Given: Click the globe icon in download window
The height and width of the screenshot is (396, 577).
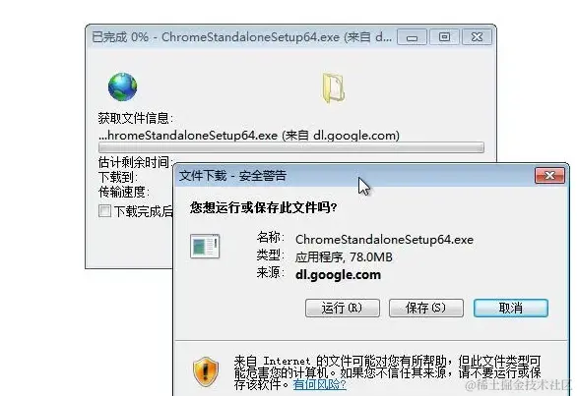Looking at the screenshot, I should coord(122,86).
